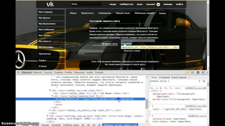225x126 pixels.
Task: Open the помощь header link
Action: (x=168, y=4)
